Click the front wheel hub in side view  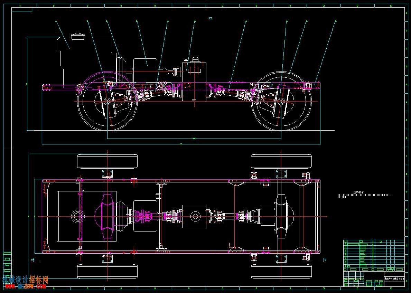click(107, 102)
